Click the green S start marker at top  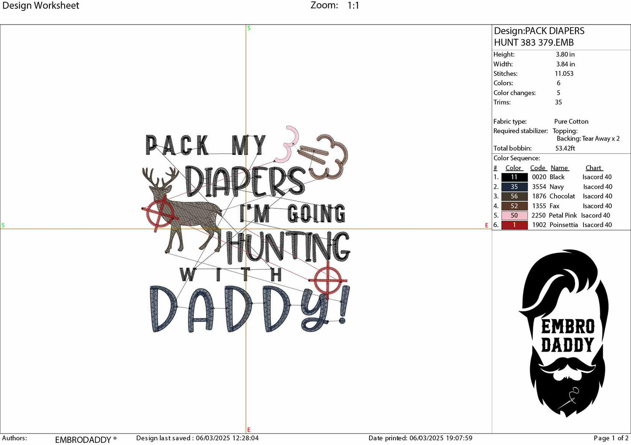click(x=249, y=28)
